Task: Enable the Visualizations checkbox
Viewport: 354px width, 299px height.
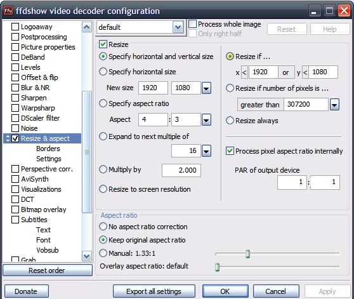Action: [15, 189]
